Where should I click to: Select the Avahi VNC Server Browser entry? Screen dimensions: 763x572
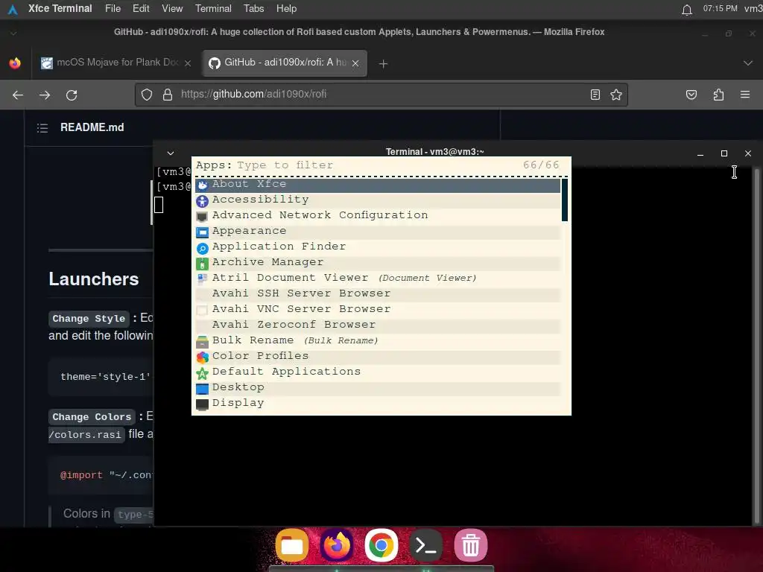(378, 309)
